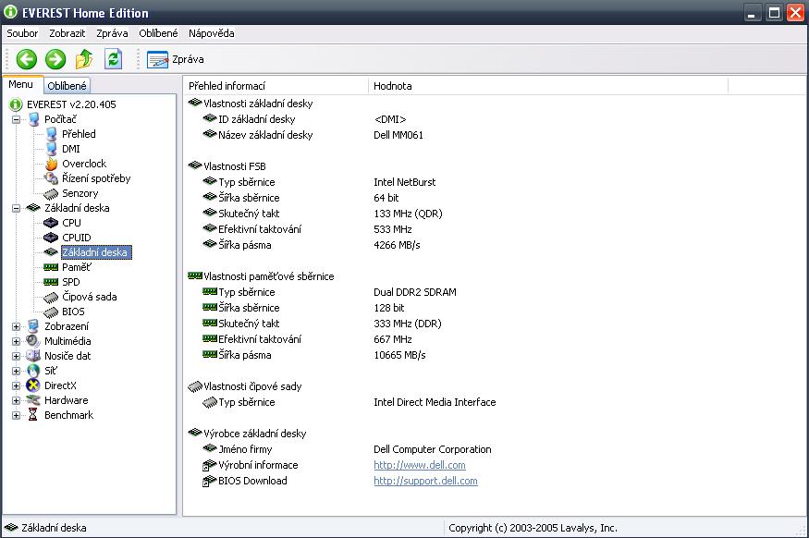
Task: Expand the Multimédia tree node
Action: point(16,341)
